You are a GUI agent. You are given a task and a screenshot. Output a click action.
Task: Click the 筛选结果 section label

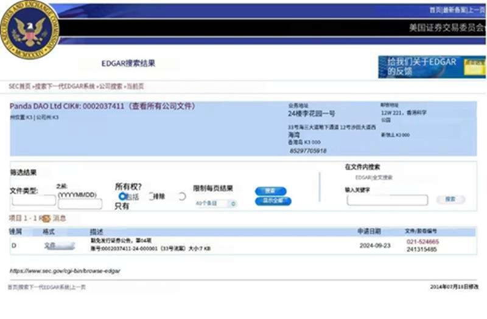tap(23, 173)
